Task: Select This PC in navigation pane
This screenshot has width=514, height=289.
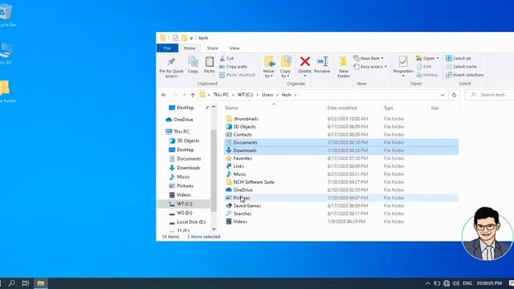Action: coord(177,132)
